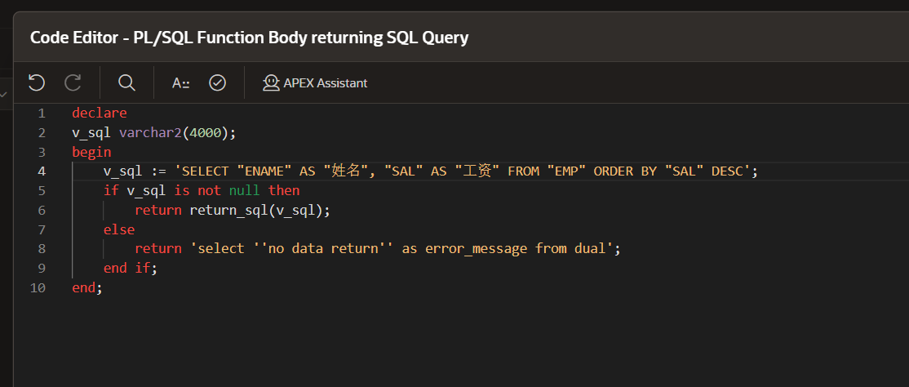Click the 'else' keyword on line 7
The image size is (909, 387).
coord(119,229)
